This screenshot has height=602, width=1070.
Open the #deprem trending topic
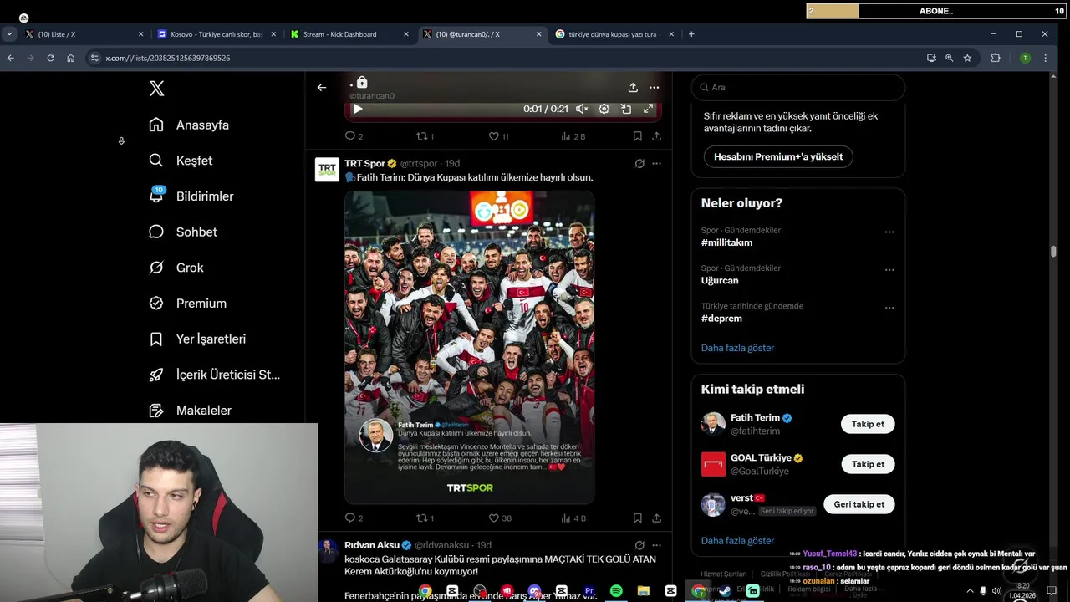pyautogui.click(x=721, y=319)
